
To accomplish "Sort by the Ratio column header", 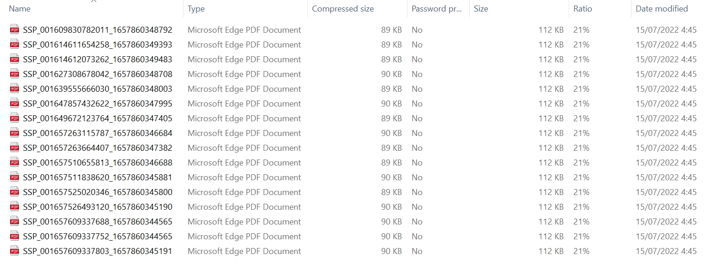I will 583,9.
